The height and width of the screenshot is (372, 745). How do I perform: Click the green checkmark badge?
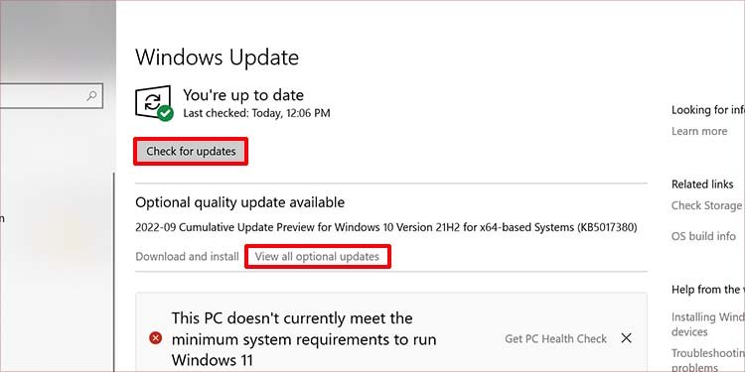[x=165, y=113]
